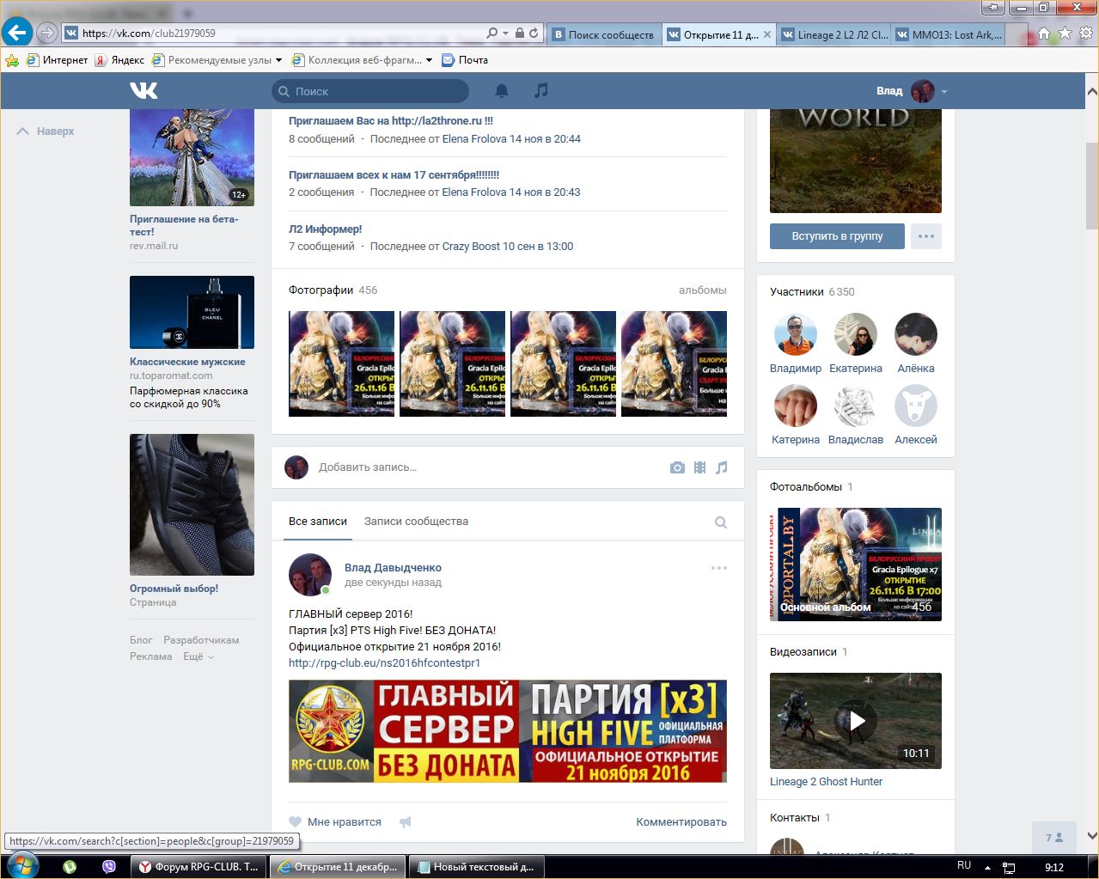Play the Lineage 2 Ghost Hunter video

[x=856, y=720]
